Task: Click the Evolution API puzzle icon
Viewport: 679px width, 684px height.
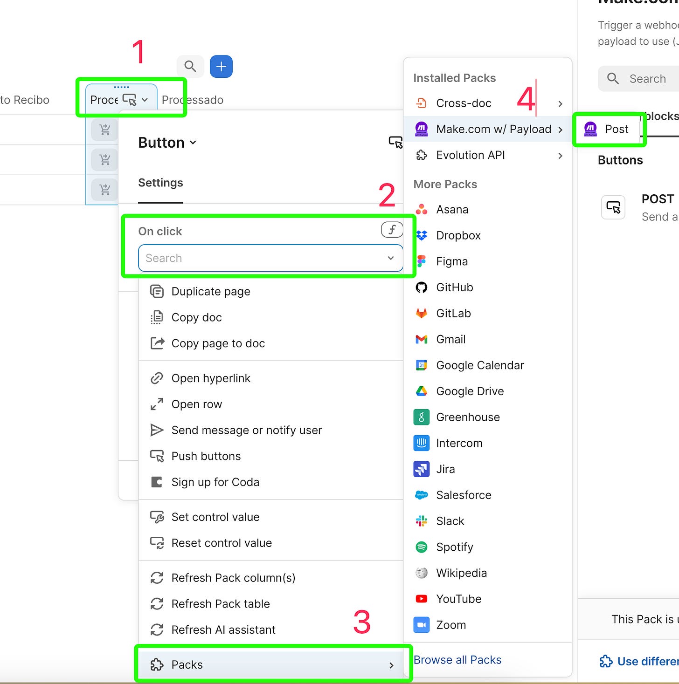Action: point(422,155)
